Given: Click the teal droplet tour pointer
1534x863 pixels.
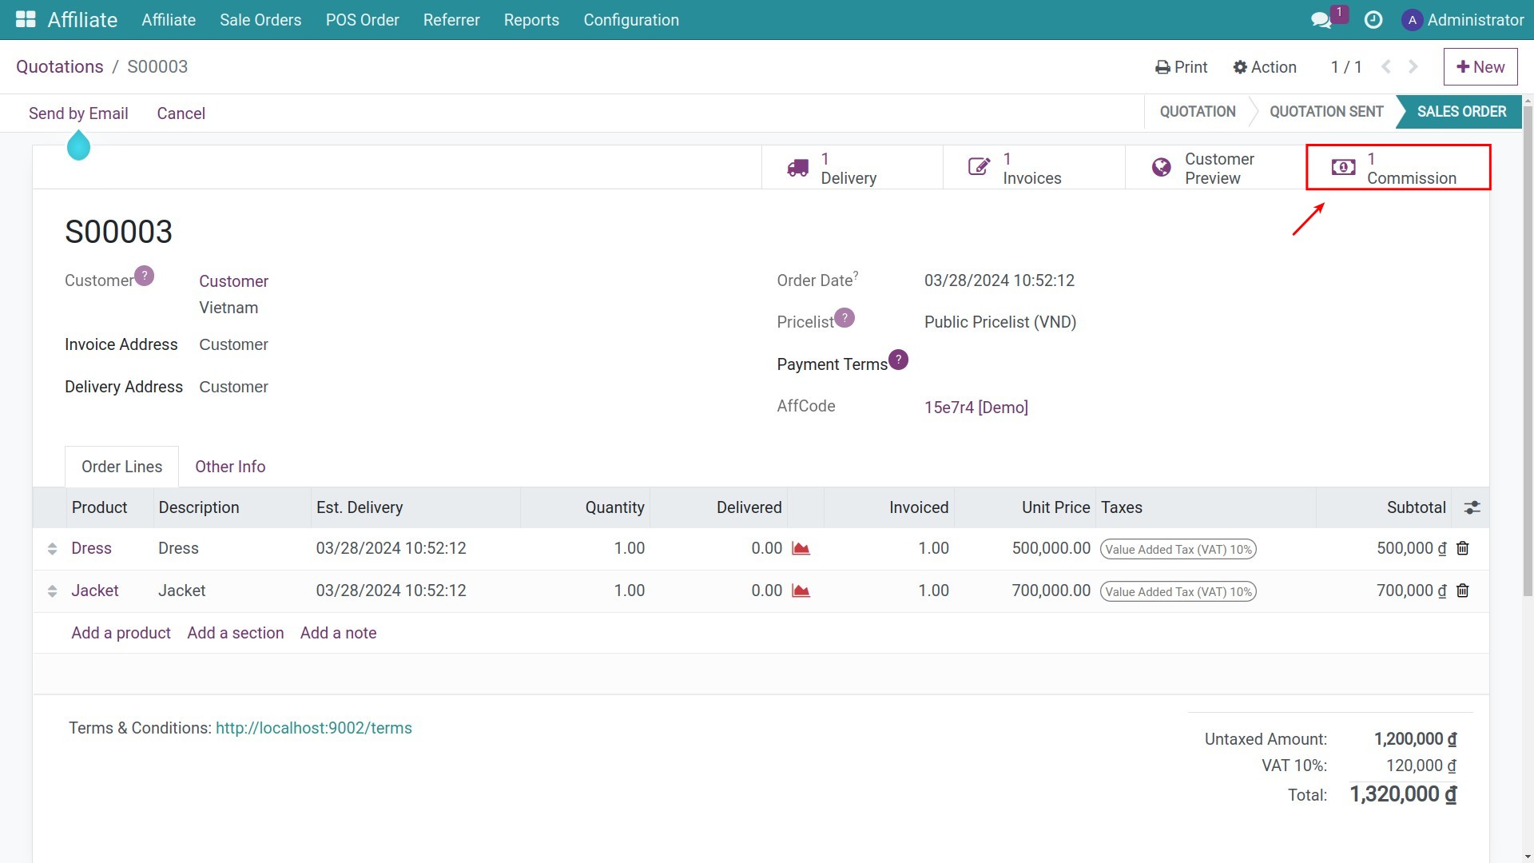Looking at the screenshot, I should click(78, 145).
